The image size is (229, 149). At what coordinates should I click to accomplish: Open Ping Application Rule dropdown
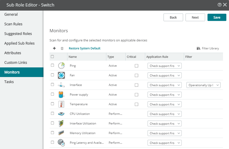coord(165,66)
